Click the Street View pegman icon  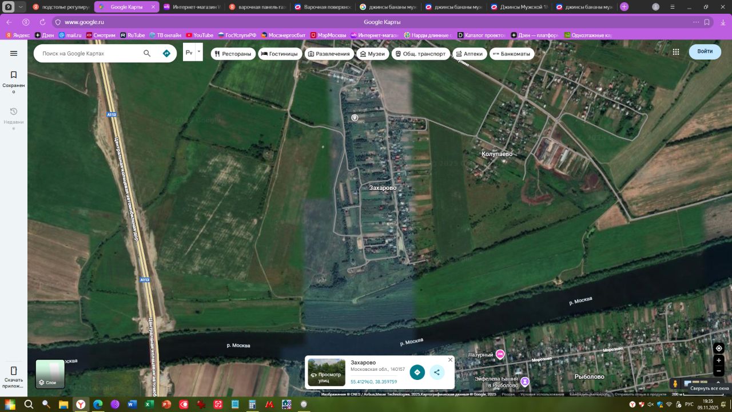675,383
